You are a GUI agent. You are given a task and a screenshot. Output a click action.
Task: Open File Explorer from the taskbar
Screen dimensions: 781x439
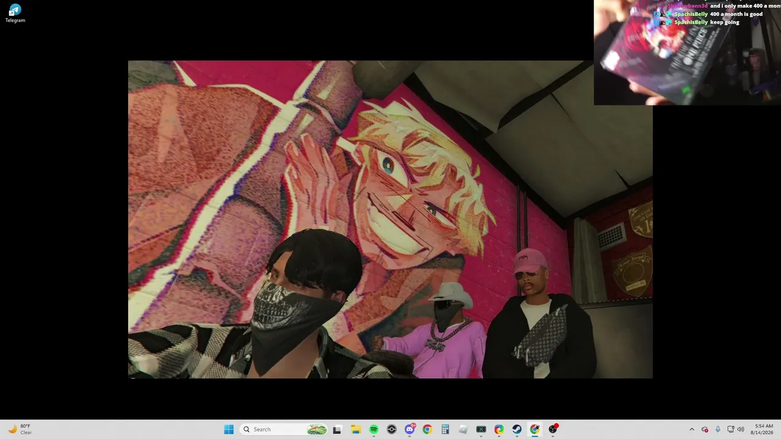point(356,429)
